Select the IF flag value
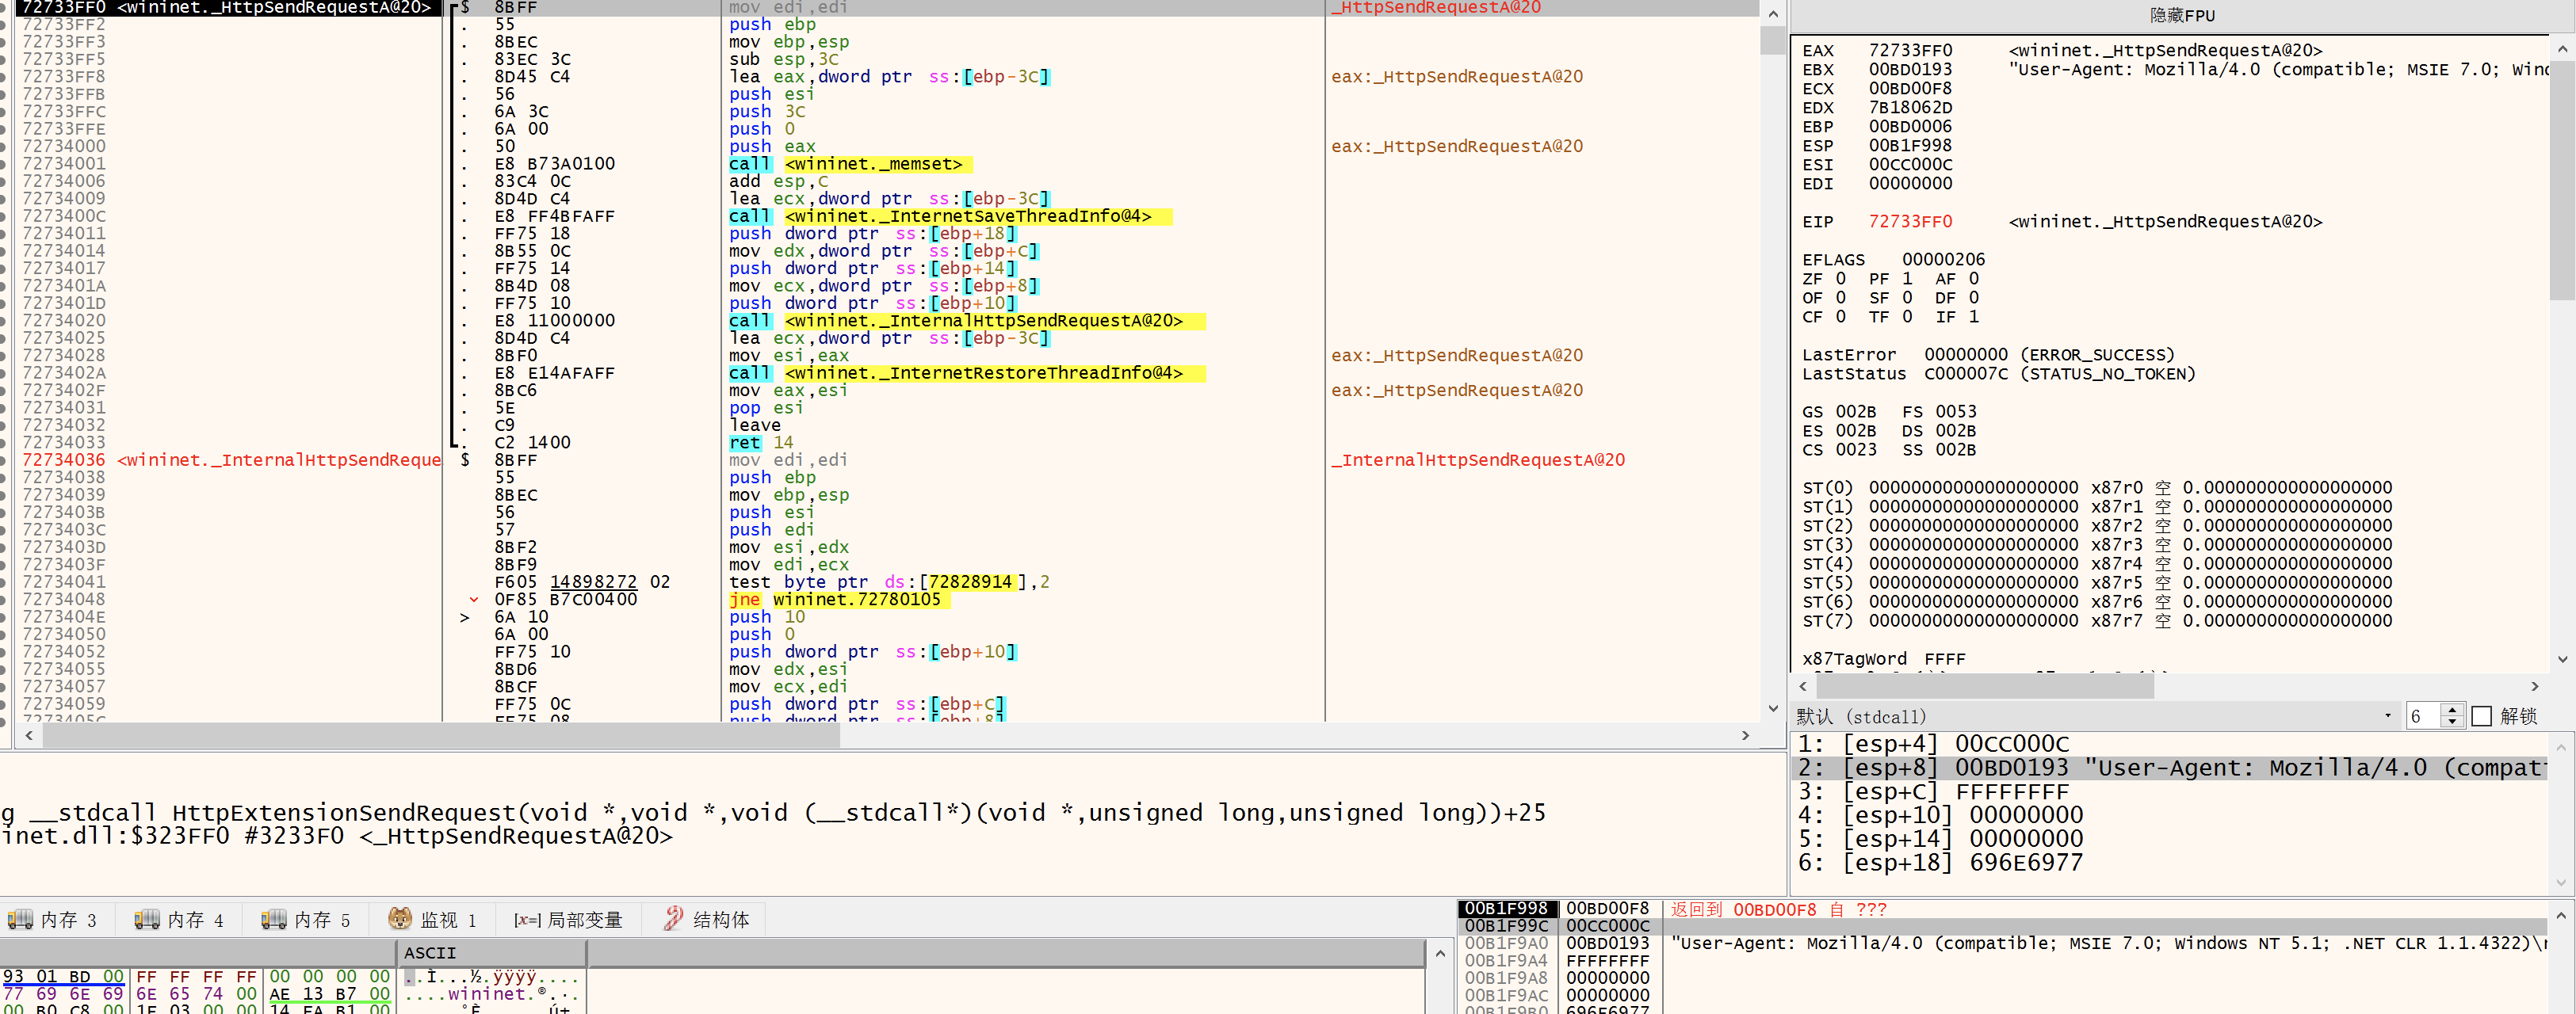 (1973, 316)
